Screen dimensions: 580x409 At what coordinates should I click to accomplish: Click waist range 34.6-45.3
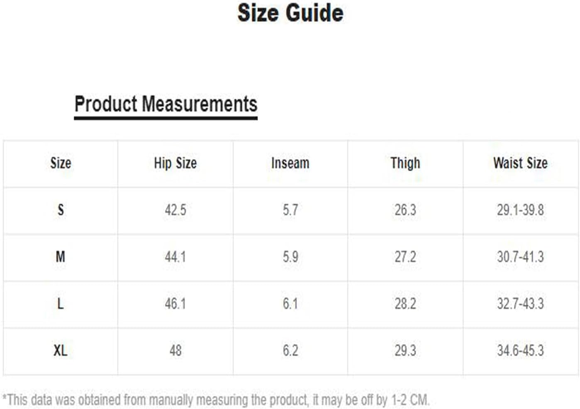pyautogui.click(x=520, y=351)
